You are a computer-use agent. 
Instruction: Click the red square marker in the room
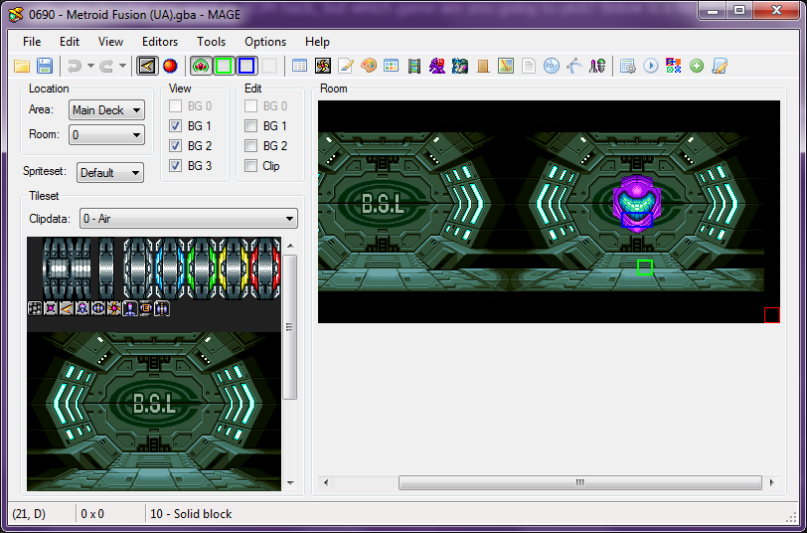tap(772, 315)
